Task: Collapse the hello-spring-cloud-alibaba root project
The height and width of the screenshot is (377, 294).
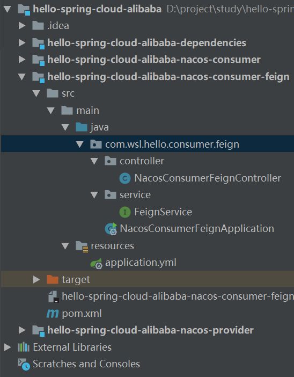Action: pyautogui.click(x=8, y=9)
